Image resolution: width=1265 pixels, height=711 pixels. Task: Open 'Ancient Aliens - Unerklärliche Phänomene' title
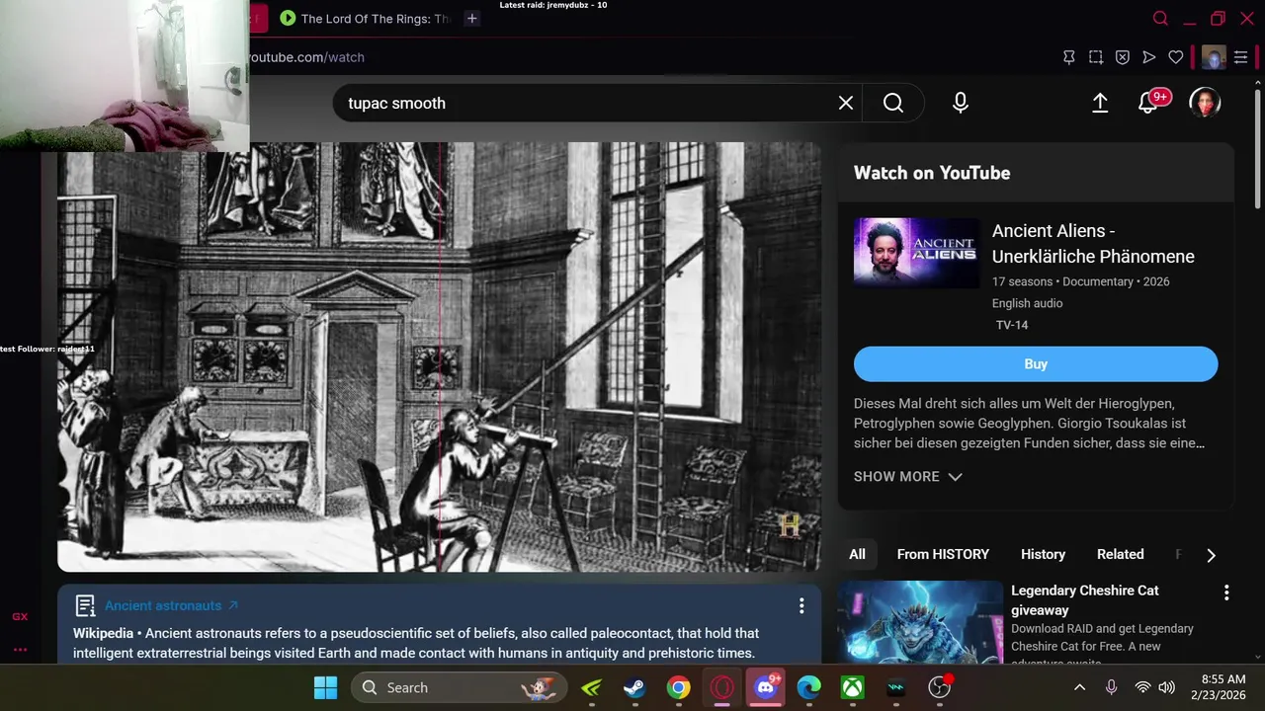(x=1093, y=243)
